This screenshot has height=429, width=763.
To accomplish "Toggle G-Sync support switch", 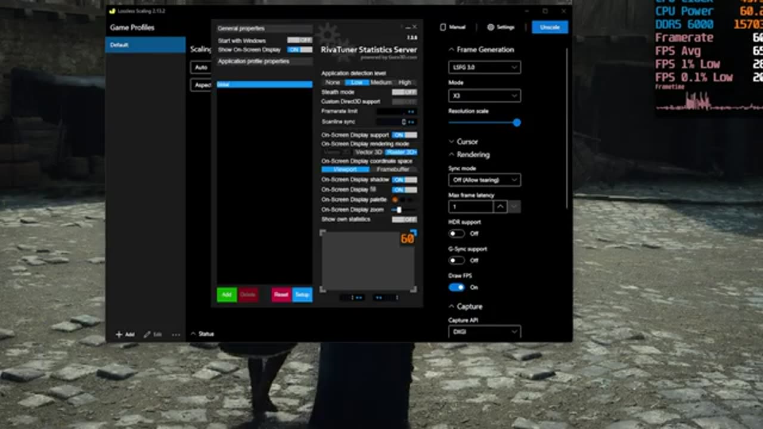I will [457, 260].
